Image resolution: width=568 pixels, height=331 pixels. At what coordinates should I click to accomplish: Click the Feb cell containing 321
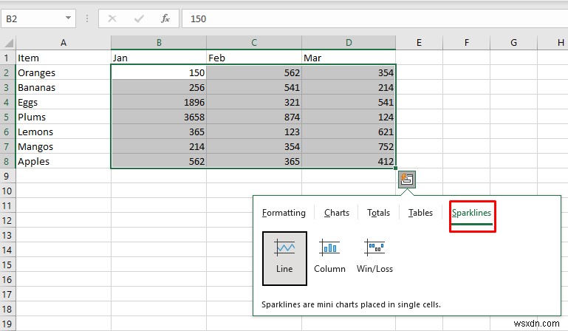click(254, 102)
